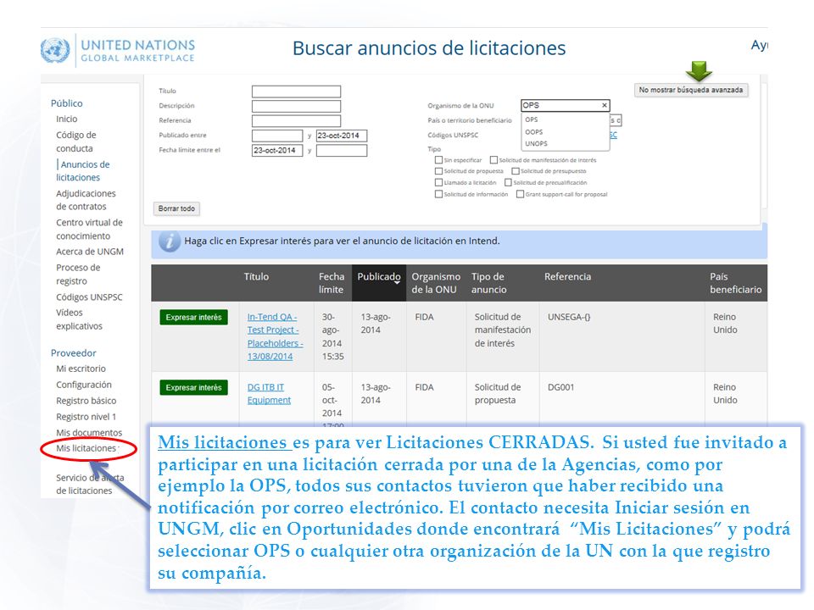Tick the Solicitud de presupuesto checkbox
This screenshot has height=610, width=814.
coord(516,171)
